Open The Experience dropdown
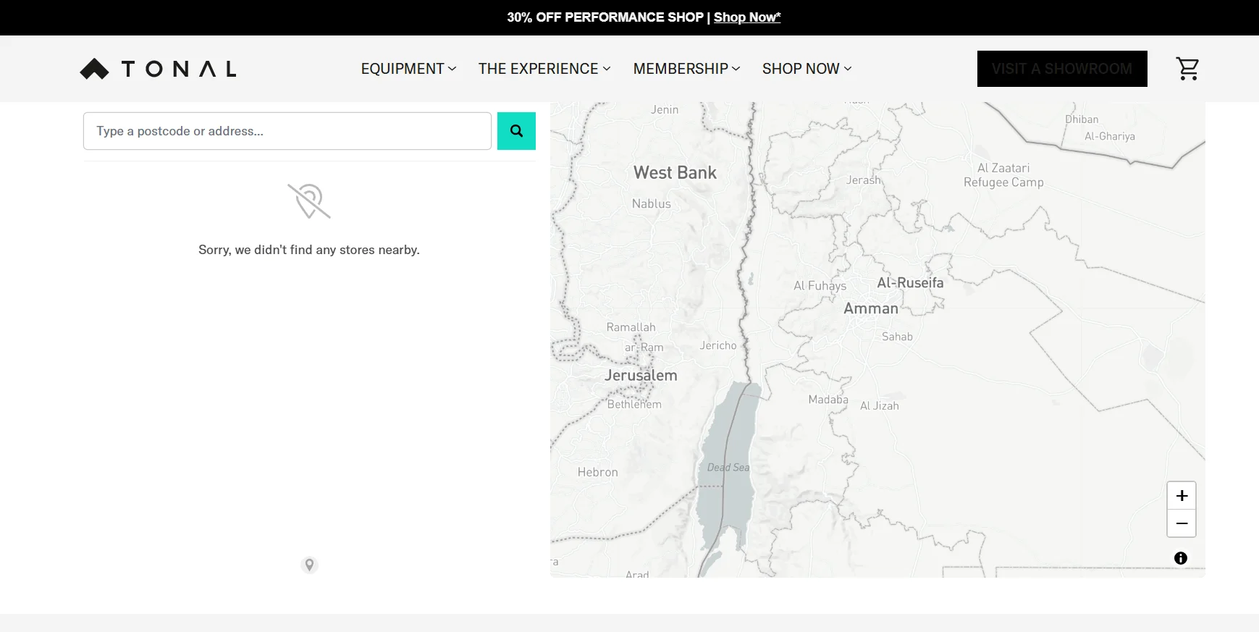1259x632 pixels. coord(544,69)
